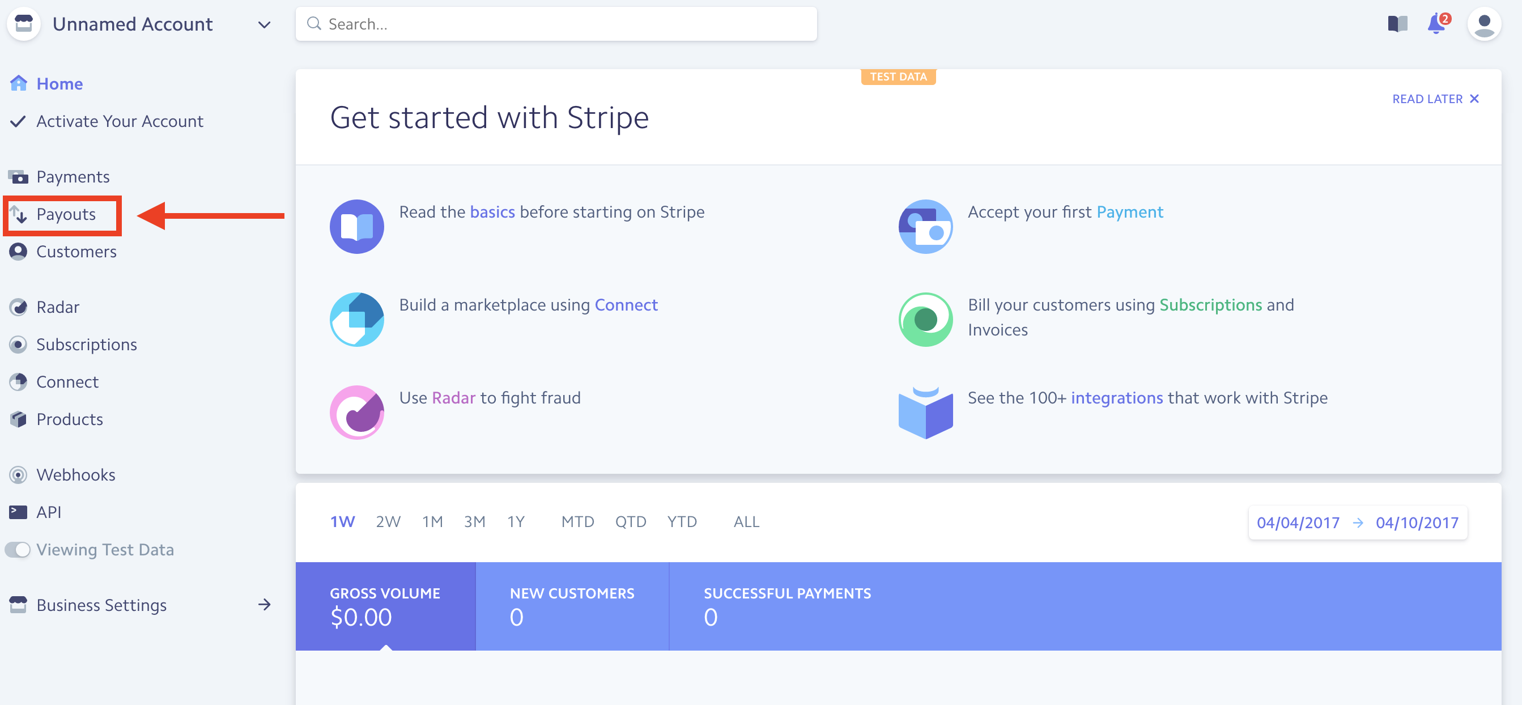Screen dimensions: 1522x705
Task: Click the basics book circle icon
Action: [356, 226]
